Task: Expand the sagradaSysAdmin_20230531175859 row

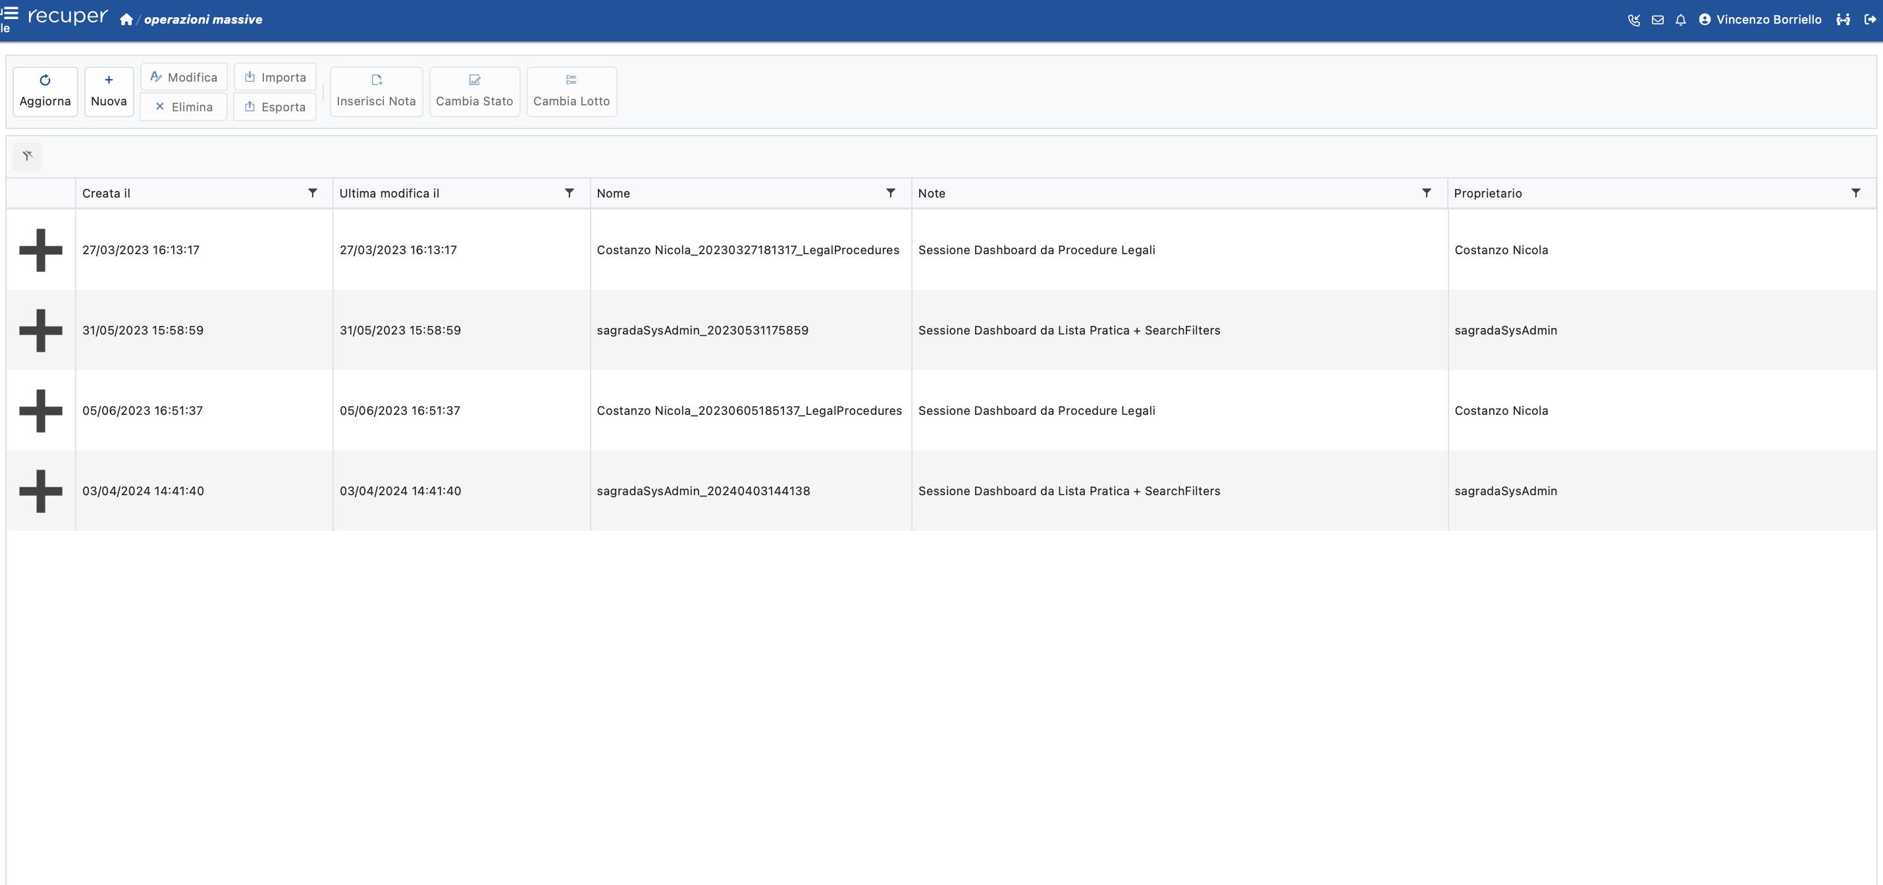Action: tap(41, 331)
